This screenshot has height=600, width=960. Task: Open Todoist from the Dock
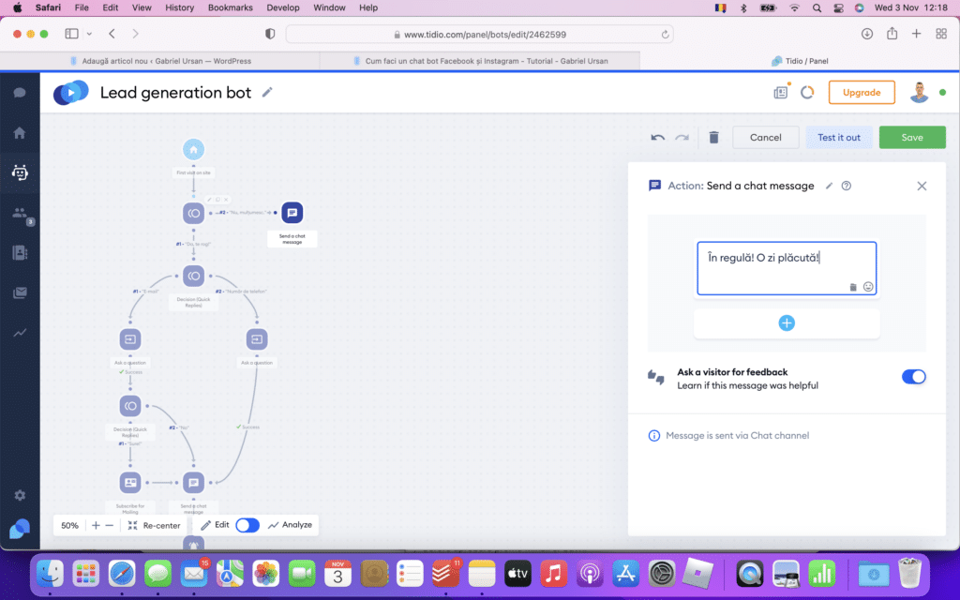[445, 574]
